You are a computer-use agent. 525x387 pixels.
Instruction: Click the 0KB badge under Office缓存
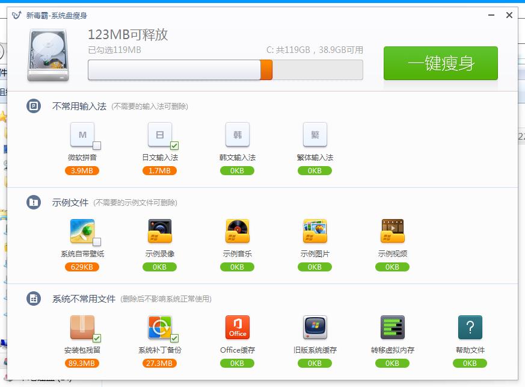[x=237, y=363]
